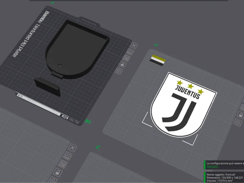Click the 'Bambu Textured PEI Plate' label

(31, 34)
